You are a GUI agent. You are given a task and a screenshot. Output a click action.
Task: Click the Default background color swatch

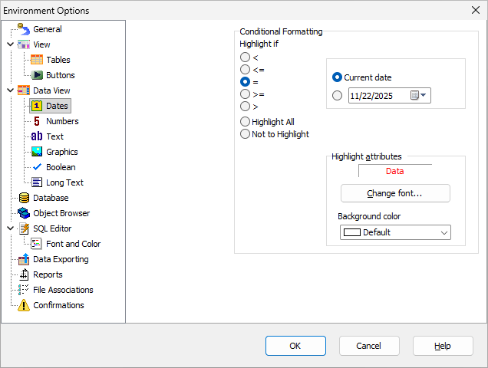352,232
